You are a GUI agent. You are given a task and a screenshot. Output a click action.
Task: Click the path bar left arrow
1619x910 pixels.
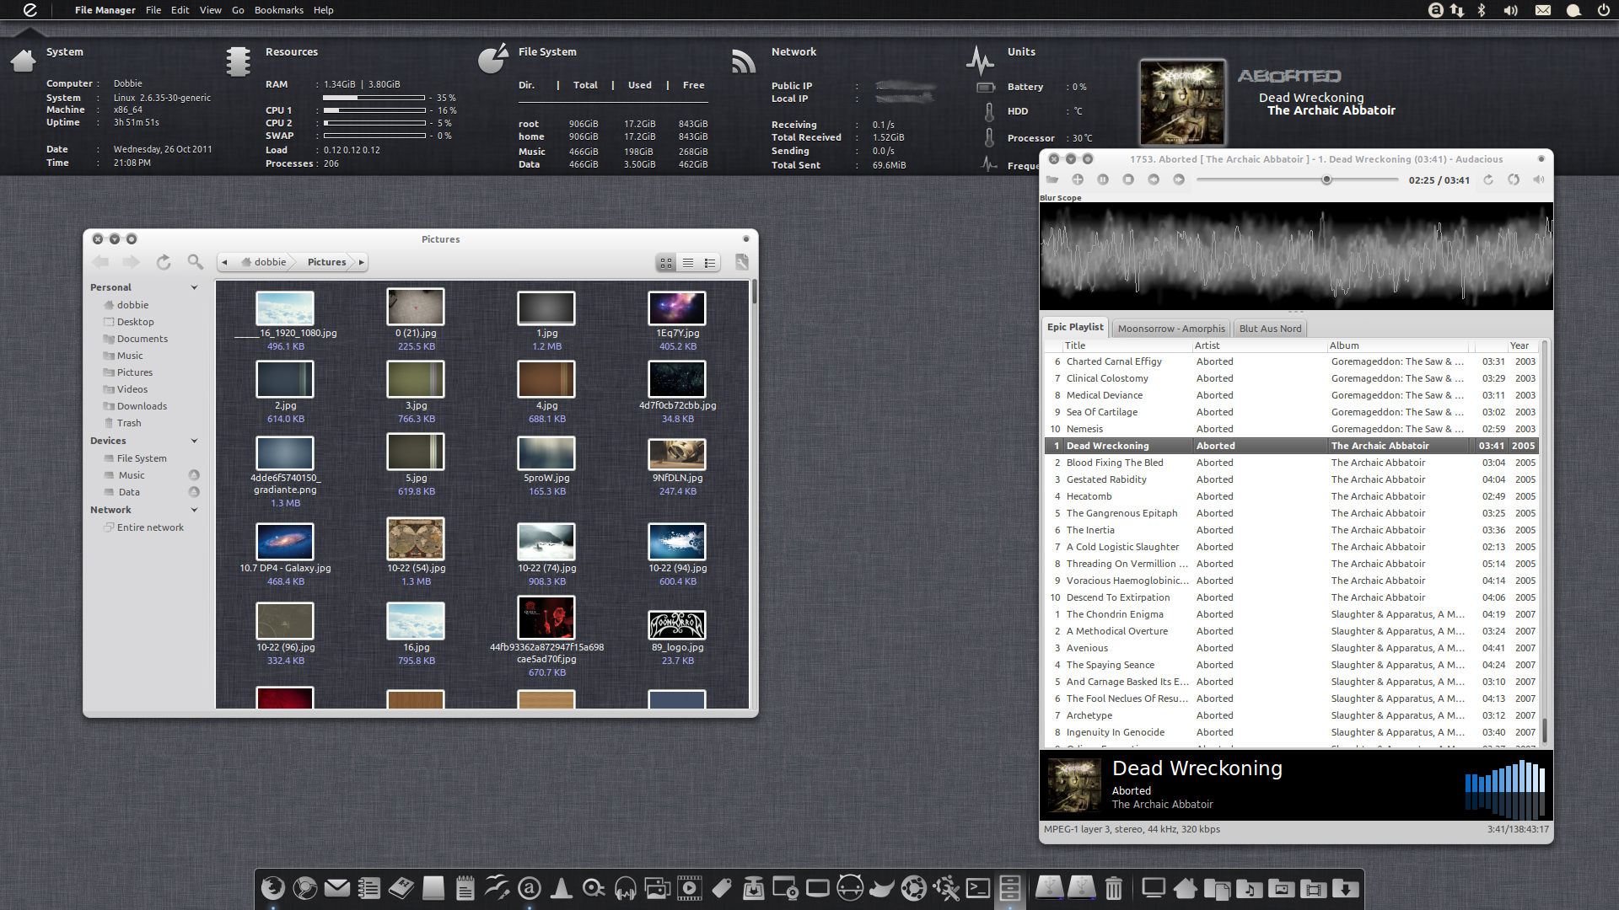click(225, 262)
